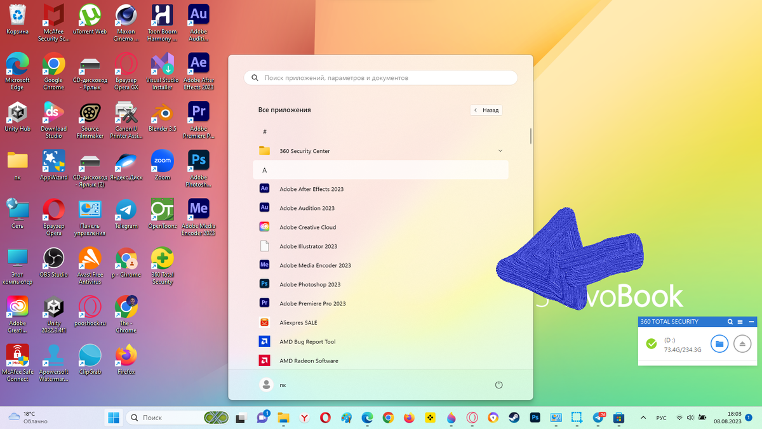Select the Visual Studio Installer desktop icon
762x429 pixels.
click(163, 71)
